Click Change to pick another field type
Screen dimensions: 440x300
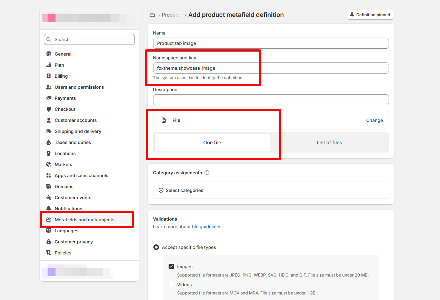click(x=374, y=120)
